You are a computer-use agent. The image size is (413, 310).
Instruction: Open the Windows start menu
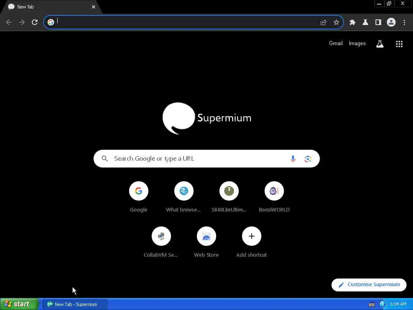point(19,304)
